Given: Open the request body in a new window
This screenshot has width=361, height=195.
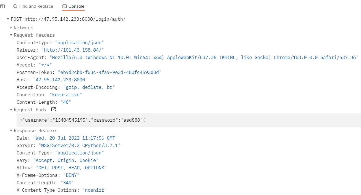Looking at the screenshot, I should pyautogui.click(x=54, y=109).
